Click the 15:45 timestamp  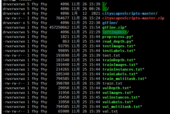(95, 97)
